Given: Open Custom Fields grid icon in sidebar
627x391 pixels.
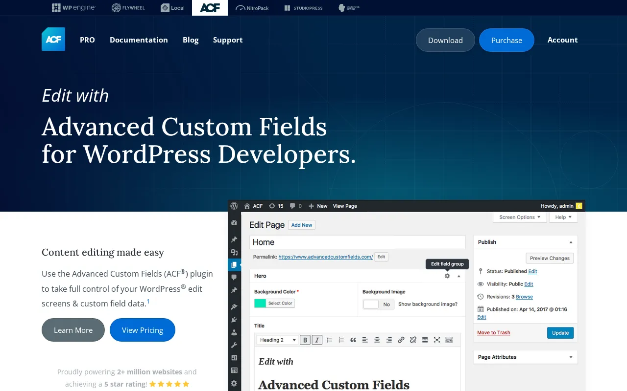Looking at the screenshot, I should pos(234,370).
